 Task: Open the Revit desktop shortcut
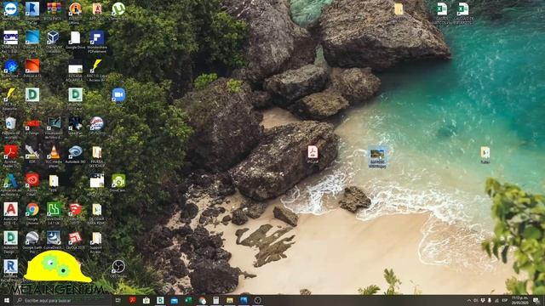(x=11, y=266)
